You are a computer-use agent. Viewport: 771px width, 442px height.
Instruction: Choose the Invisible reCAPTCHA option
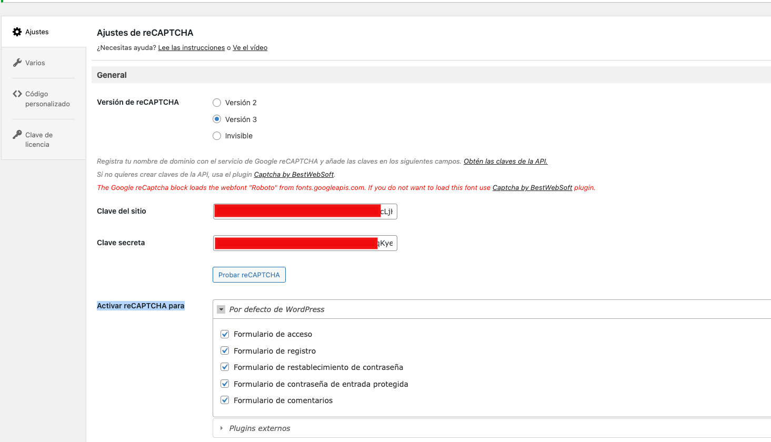(217, 136)
